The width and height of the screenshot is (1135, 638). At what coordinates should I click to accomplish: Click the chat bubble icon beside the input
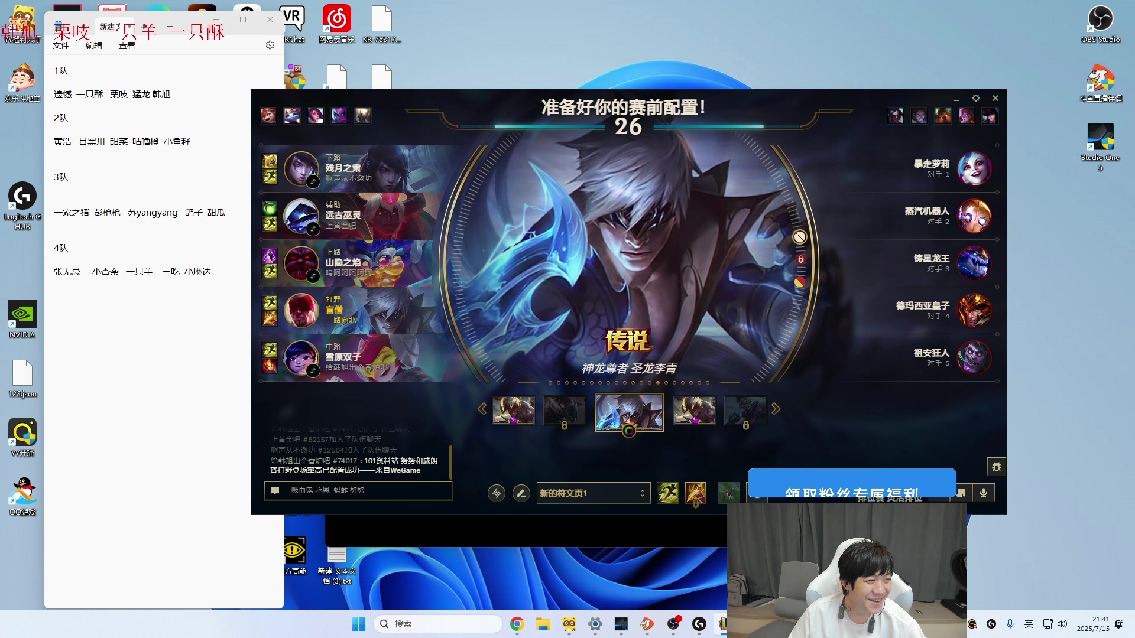[x=275, y=490]
